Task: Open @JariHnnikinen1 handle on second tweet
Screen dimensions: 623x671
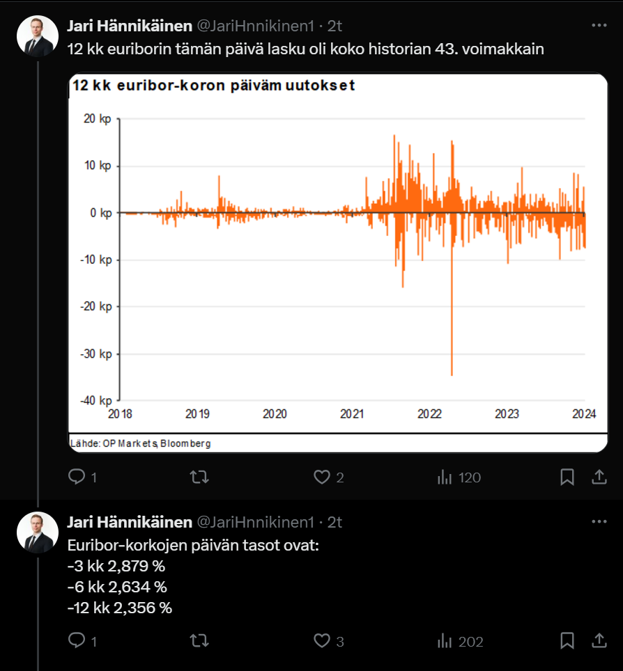Action: point(255,522)
